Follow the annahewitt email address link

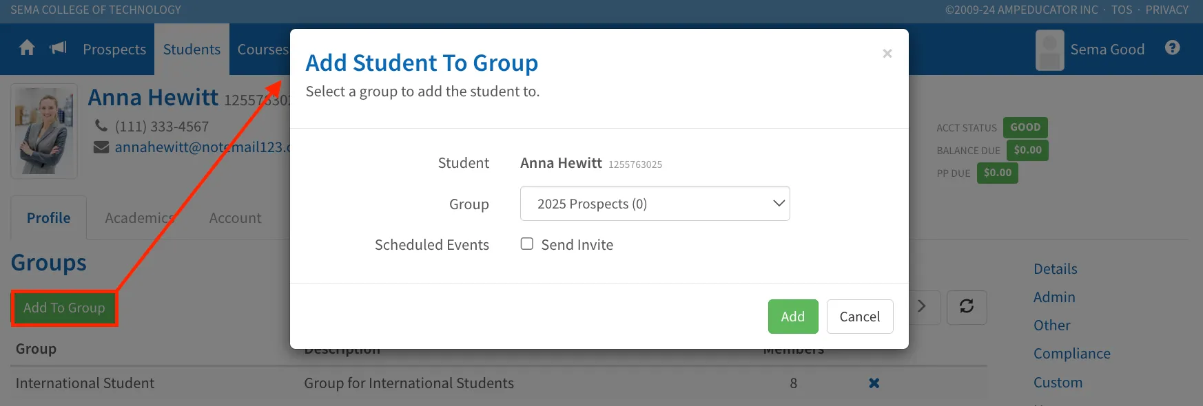pyautogui.click(x=203, y=147)
